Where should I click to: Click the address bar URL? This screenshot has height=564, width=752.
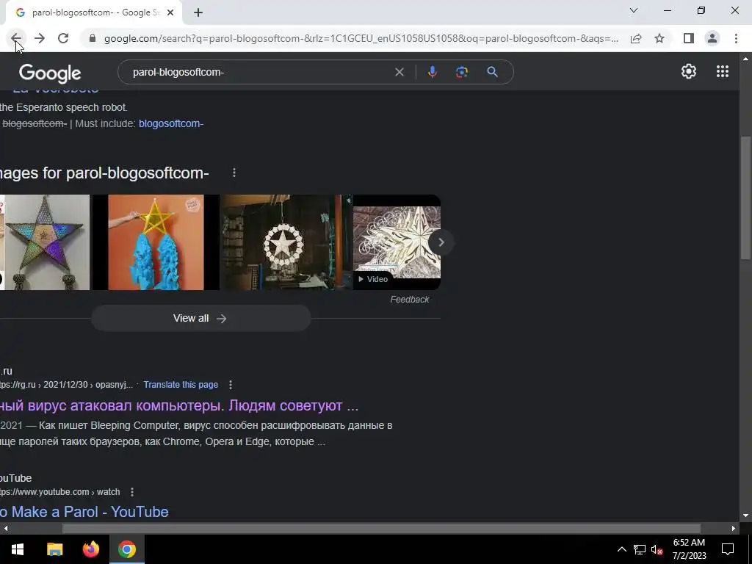point(361,38)
